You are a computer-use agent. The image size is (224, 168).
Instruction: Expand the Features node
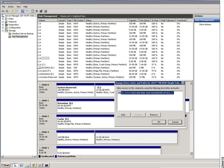(3, 22)
